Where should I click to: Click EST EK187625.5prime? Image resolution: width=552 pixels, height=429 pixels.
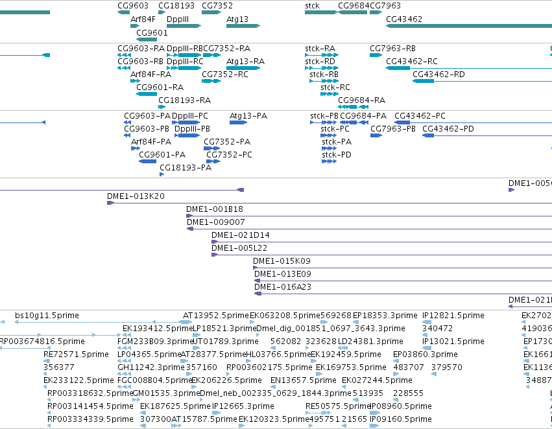(x=175, y=406)
